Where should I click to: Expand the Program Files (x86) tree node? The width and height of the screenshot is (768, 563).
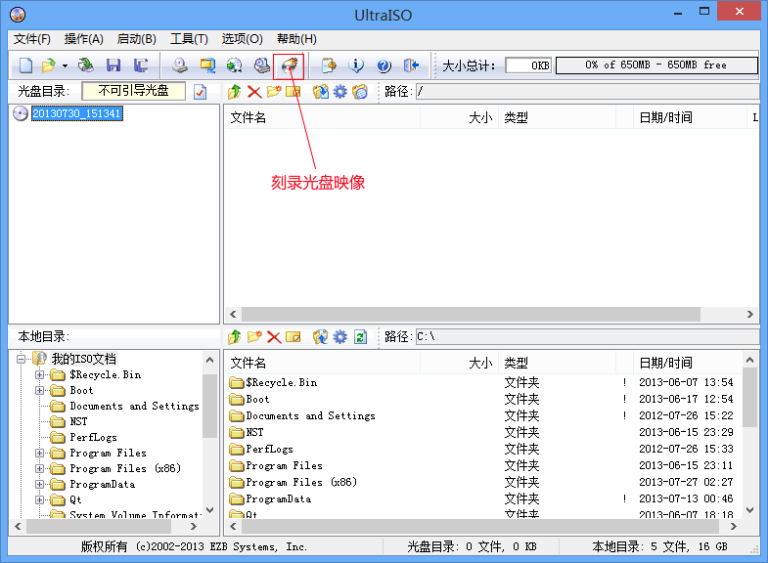click(x=40, y=469)
